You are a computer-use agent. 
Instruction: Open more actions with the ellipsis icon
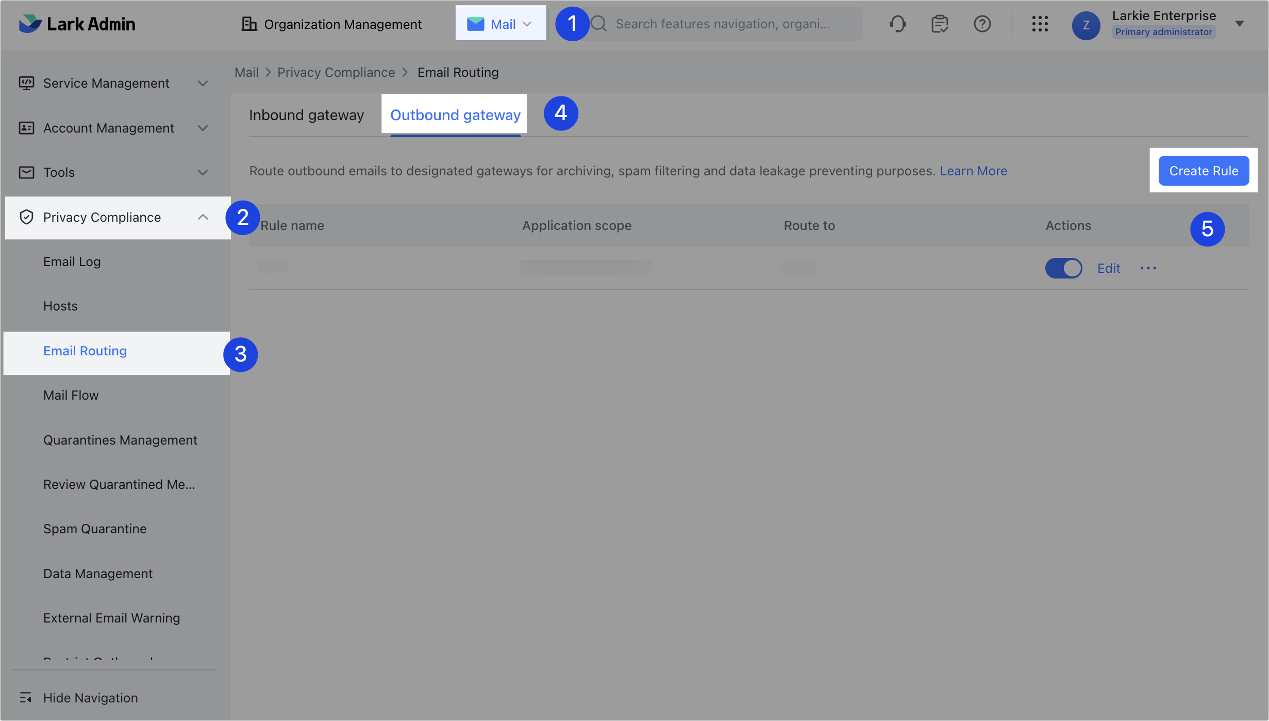pyautogui.click(x=1148, y=268)
